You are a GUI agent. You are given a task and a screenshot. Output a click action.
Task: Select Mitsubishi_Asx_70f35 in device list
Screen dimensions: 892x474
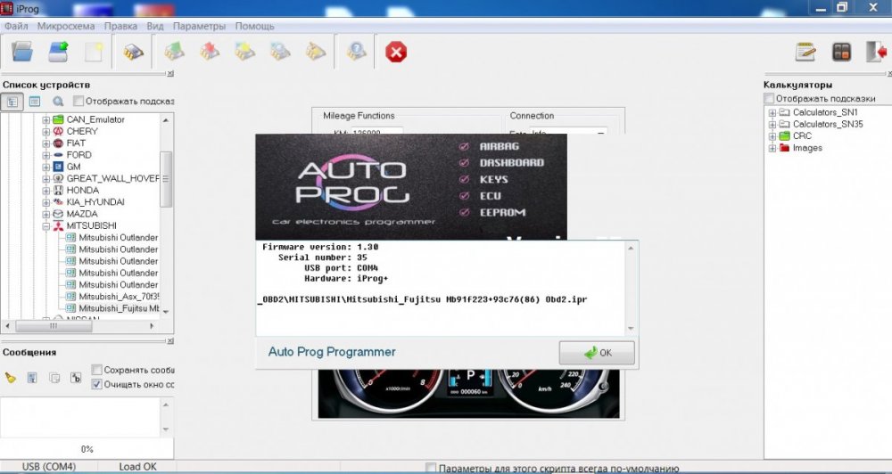coord(118,296)
